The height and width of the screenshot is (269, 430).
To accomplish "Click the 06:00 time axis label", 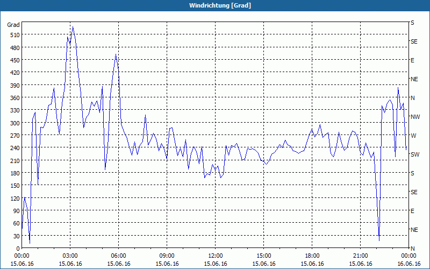I will click(118, 256).
